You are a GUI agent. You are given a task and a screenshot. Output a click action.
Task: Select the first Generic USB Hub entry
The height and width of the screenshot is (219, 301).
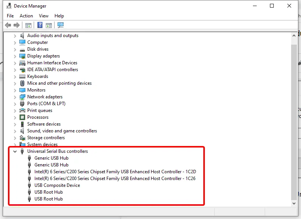coord(51,158)
